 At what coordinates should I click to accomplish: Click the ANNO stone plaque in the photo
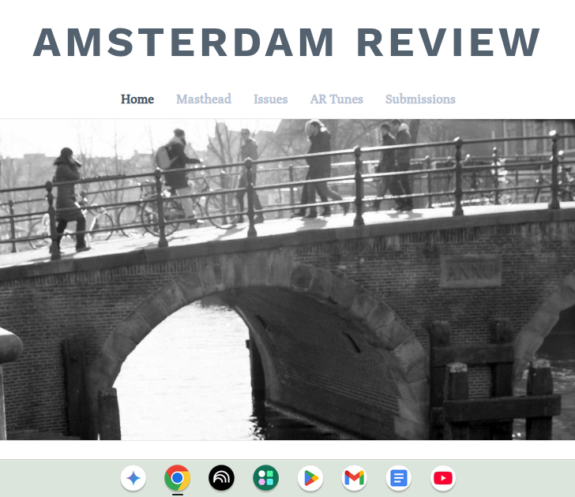[471, 271]
